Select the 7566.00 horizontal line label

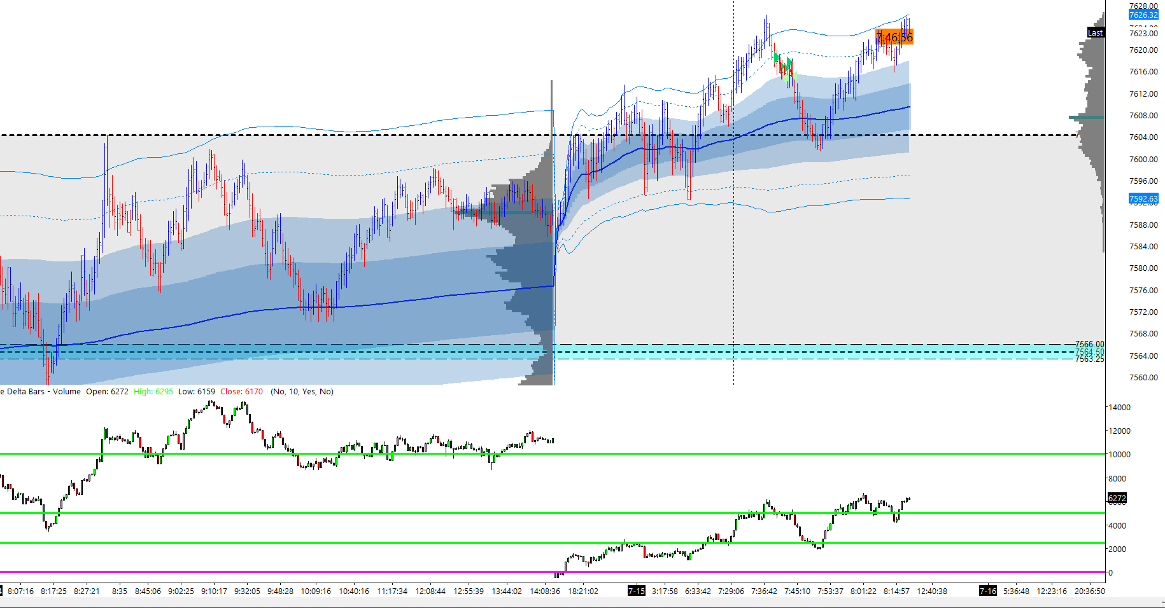coord(1090,344)
